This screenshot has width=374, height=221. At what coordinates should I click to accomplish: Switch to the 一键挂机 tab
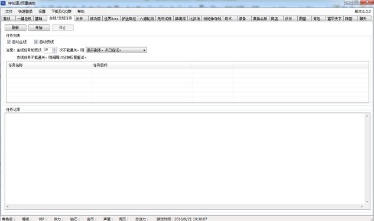24,19
